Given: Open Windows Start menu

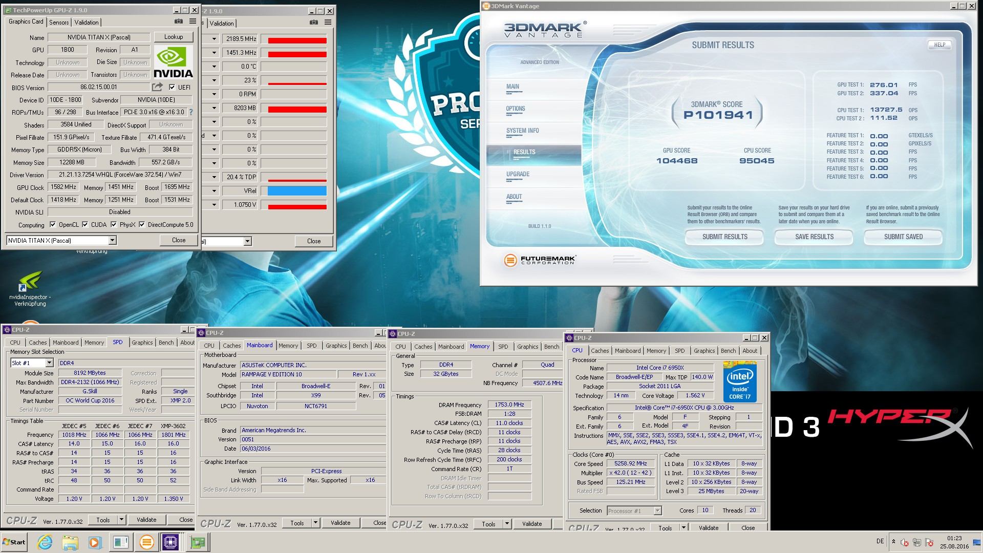Looking at the screenshot, I should [x=14, y=542].
